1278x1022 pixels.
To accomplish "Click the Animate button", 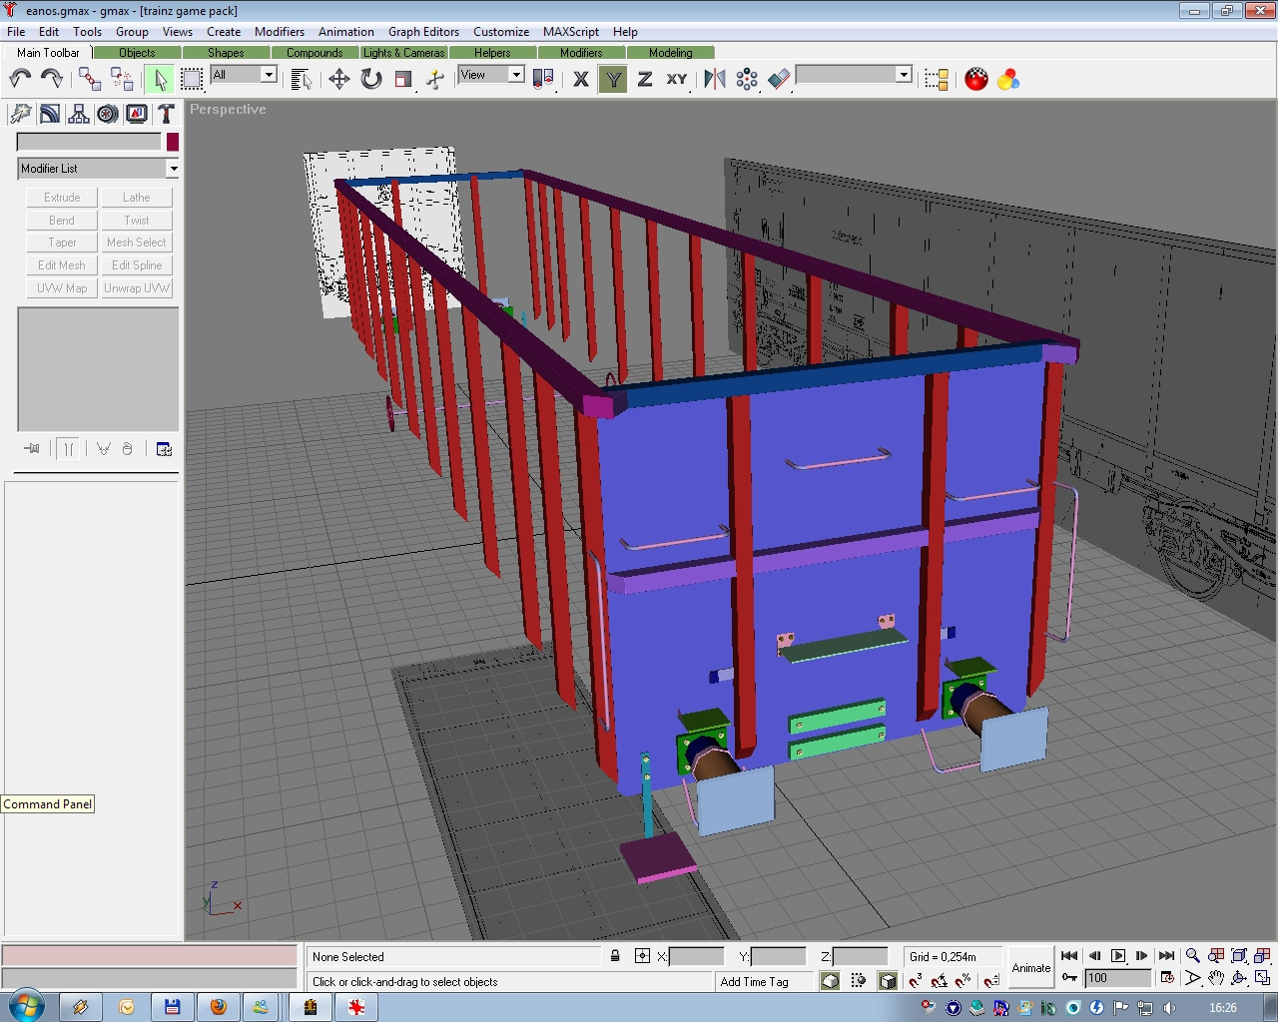I will [x=1031, y=967].
